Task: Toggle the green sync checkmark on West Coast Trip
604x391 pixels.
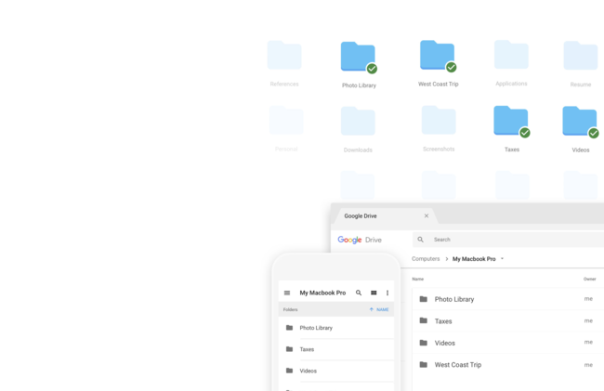Action: click(x=451, y=68)
